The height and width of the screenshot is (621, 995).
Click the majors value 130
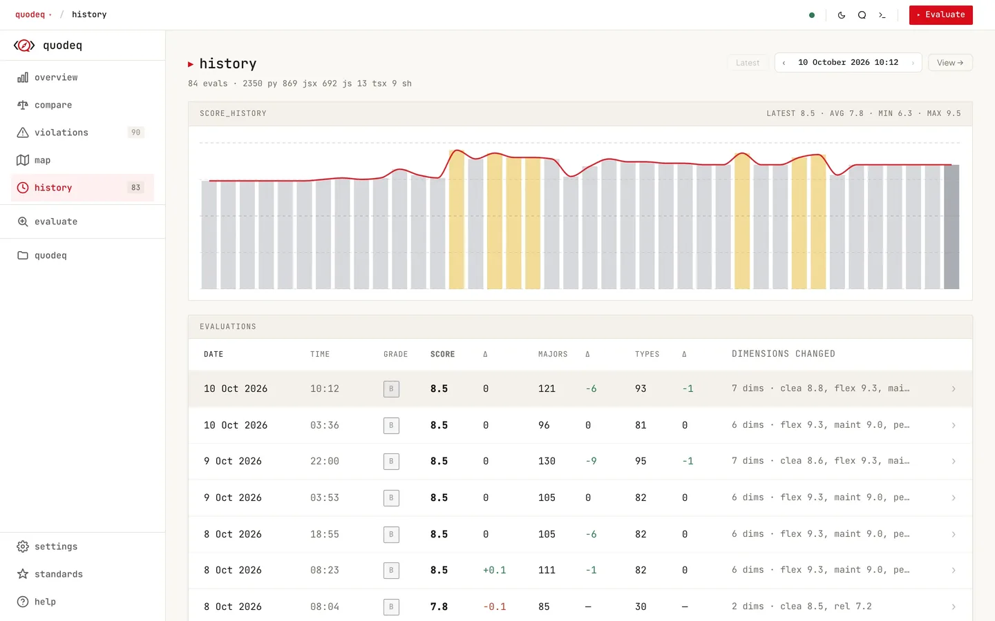[547, 461]
